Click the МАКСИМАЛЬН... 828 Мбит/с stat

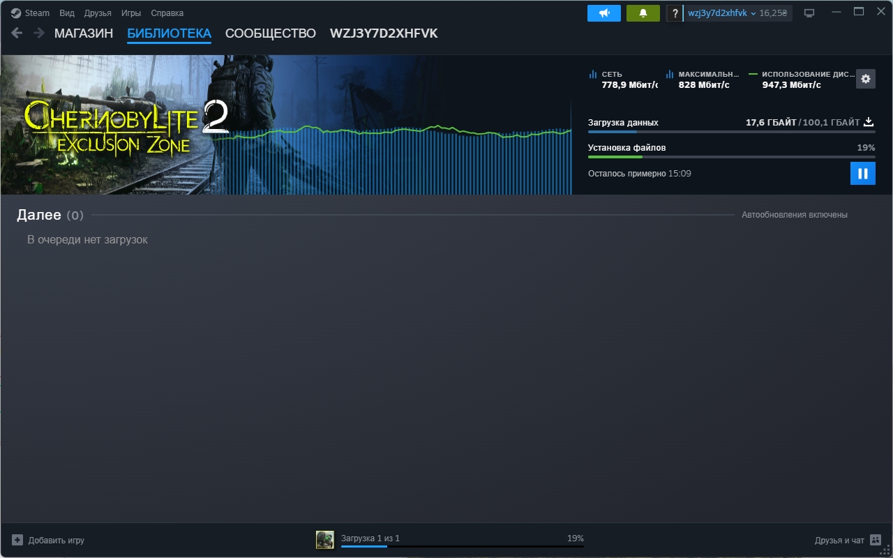pyautogui.click(x=703, y=80)
